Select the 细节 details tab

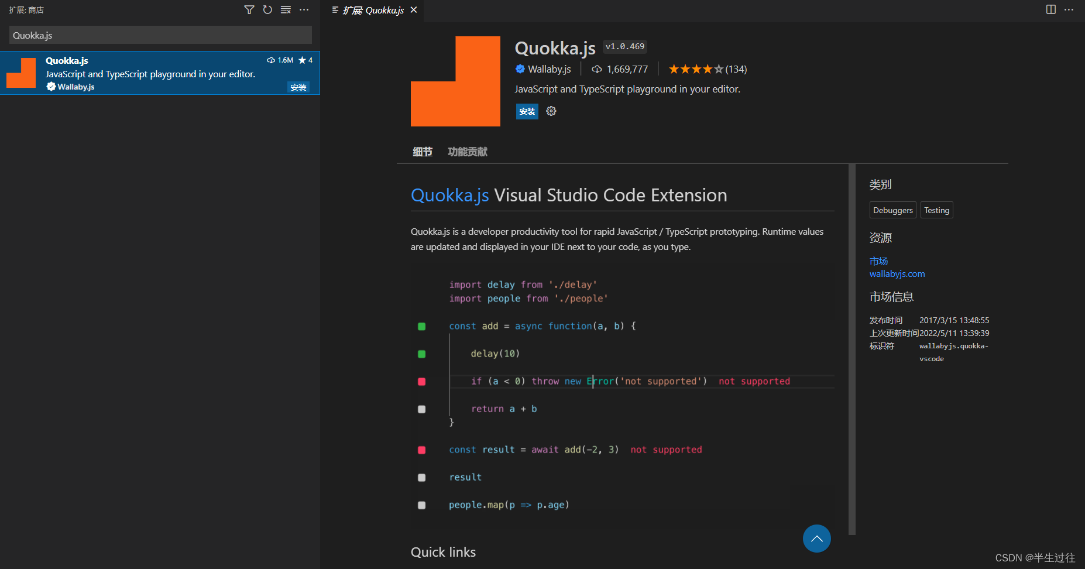[x=423, y=152]
